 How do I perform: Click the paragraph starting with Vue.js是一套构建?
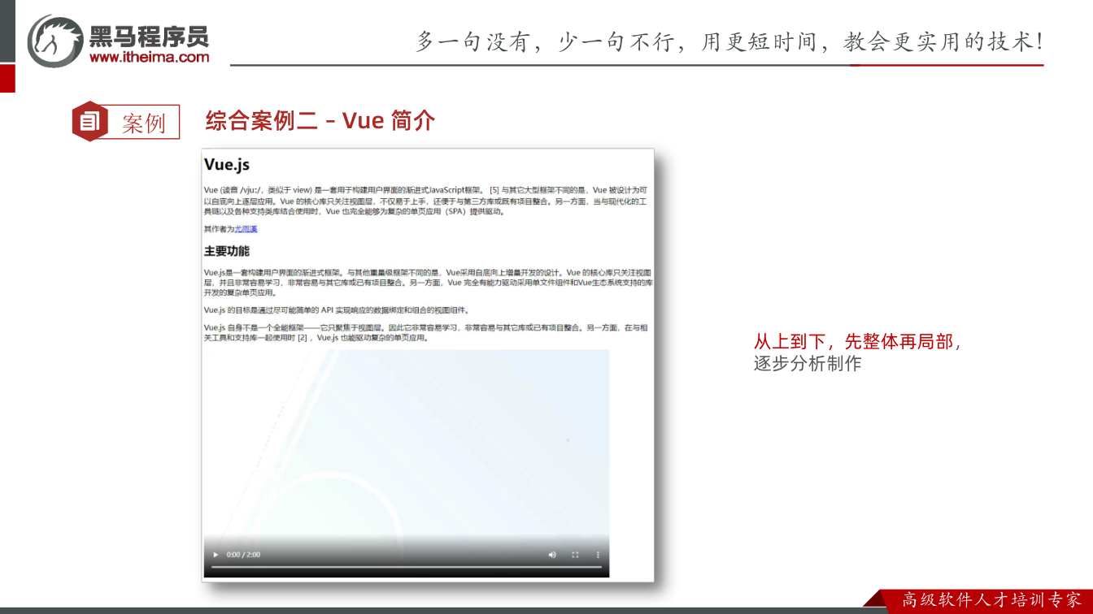(429, 283)
